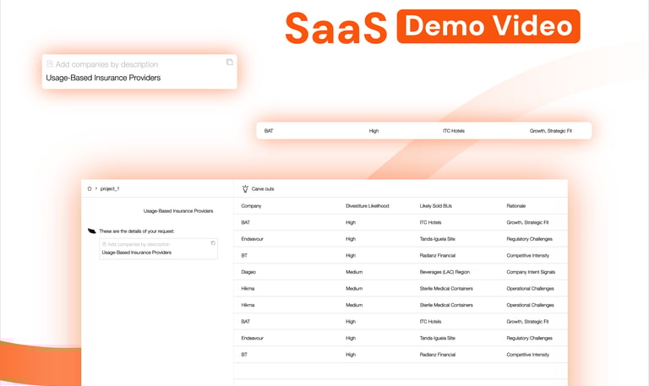Select the Carve outs tab label
This screenshot has width=649, height=386.
pos(263,188)
